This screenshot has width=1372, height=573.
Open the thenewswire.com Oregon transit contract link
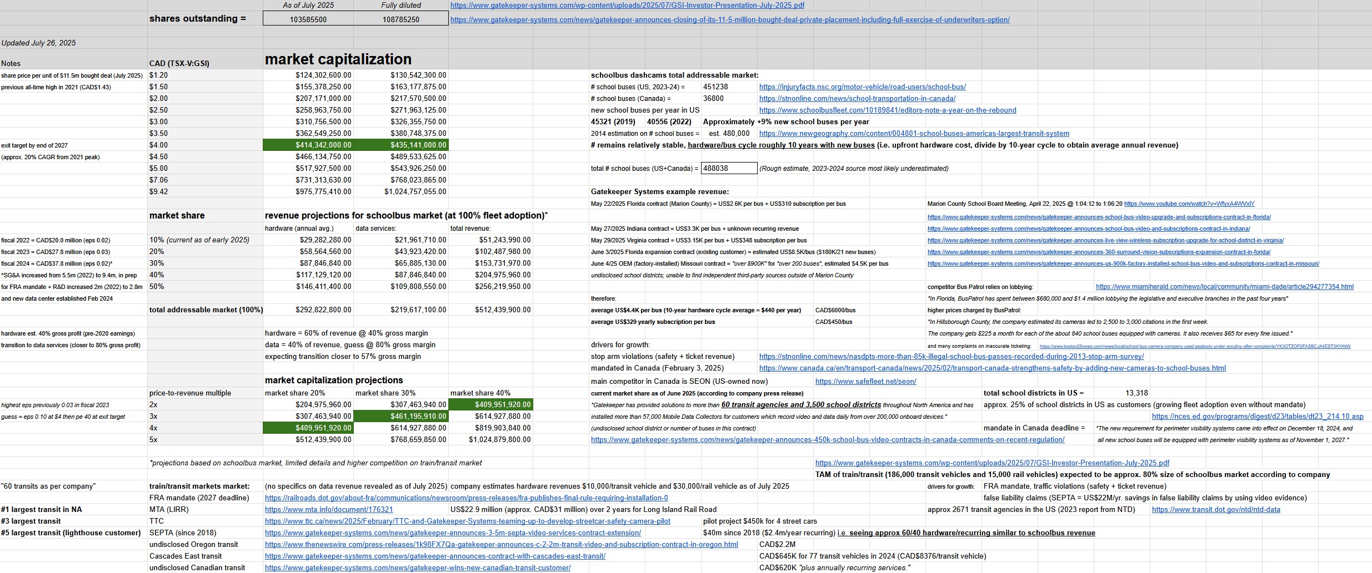click(501, 545)
